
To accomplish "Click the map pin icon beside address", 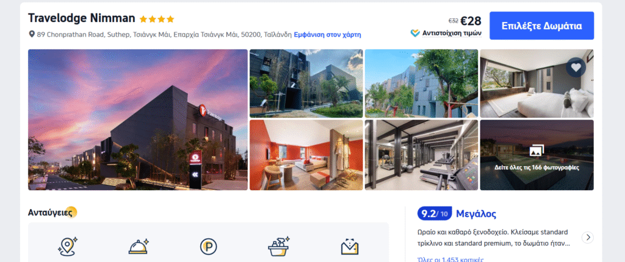I will click(32, 35).
